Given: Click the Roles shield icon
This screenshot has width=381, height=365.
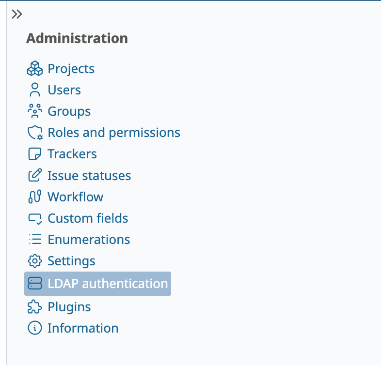Looking at the screenshot, I should point(35,133).
